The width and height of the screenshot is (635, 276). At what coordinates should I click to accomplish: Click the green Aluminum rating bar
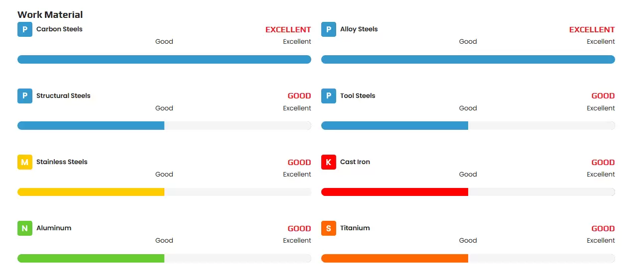[x=91, y=259]
